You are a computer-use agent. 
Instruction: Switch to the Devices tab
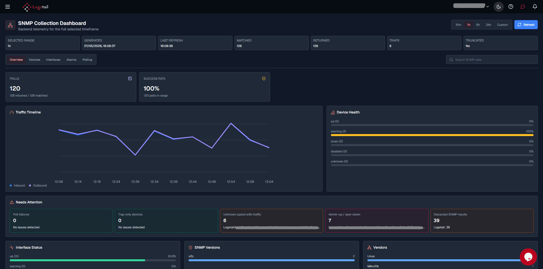34,60
